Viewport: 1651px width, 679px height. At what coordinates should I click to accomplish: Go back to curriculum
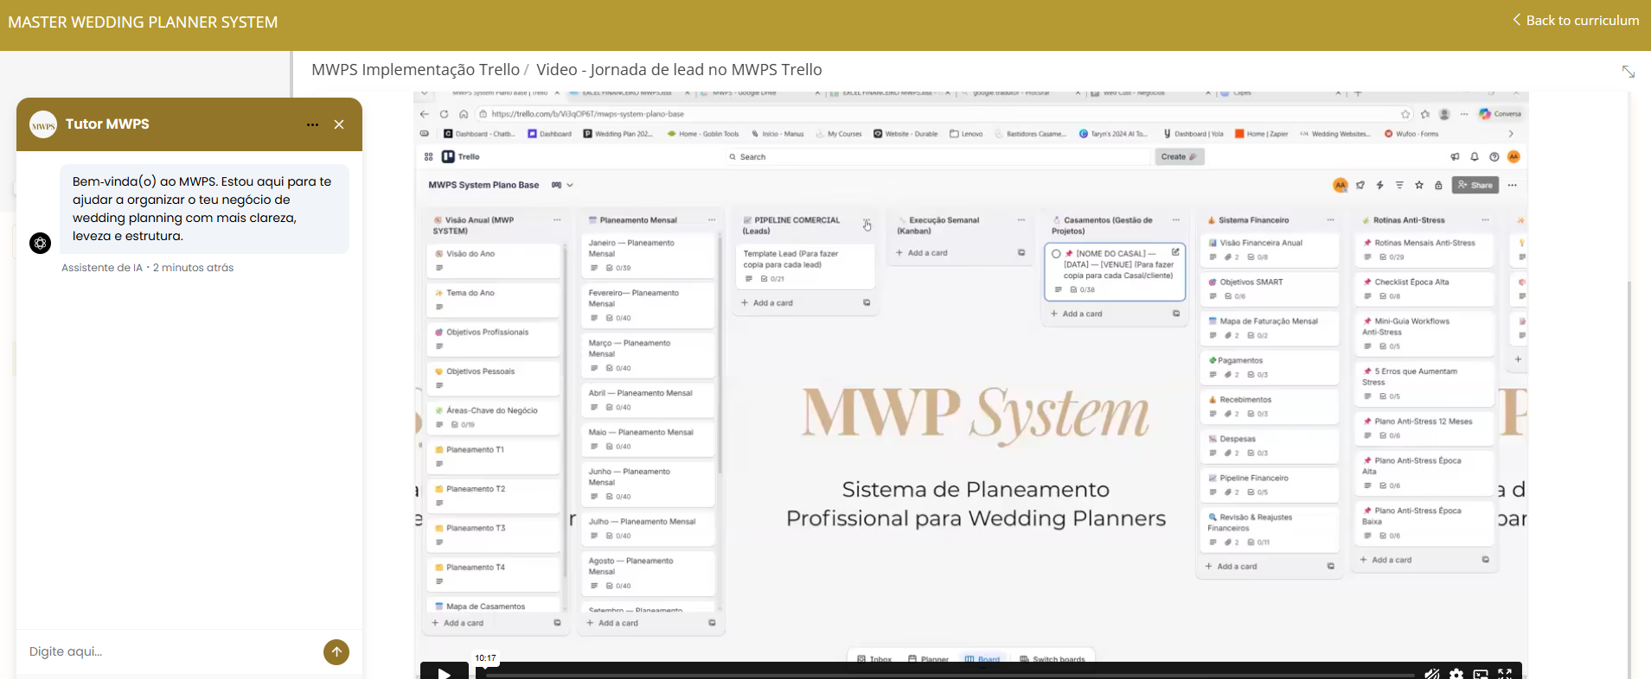(1575, 20)
